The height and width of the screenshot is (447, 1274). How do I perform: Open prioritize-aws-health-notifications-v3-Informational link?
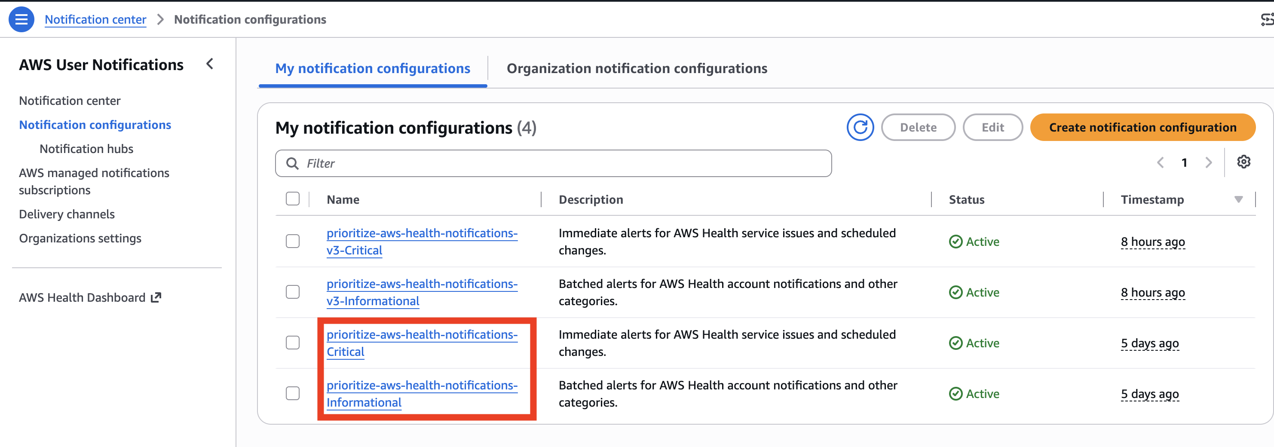422,293
